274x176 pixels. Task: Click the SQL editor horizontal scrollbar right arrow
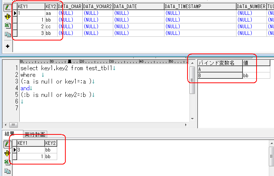[x=192, y=125]
